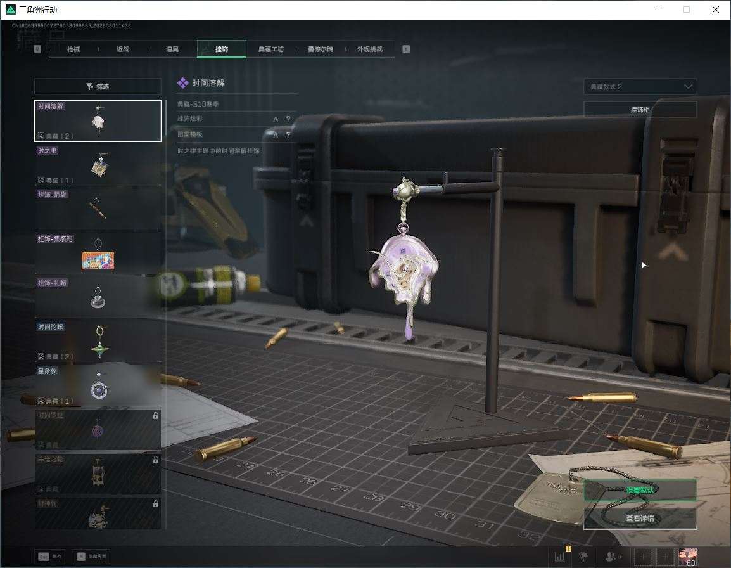Select the 星象仪 charm item
Viewport: 731px width, 568px height.
pyautogui.click(x=98, y=386)
